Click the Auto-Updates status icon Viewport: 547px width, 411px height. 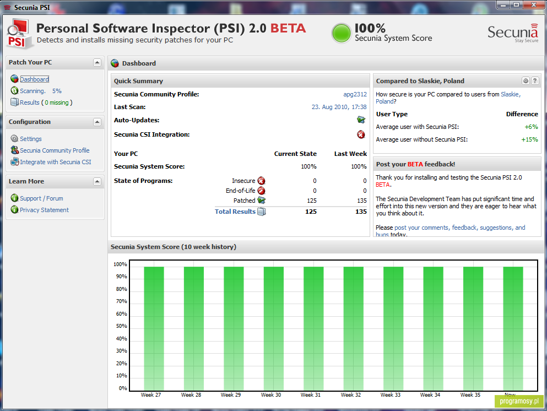361,120
